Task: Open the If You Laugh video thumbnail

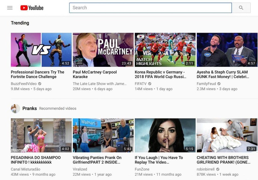Action: tap(165, 135)
